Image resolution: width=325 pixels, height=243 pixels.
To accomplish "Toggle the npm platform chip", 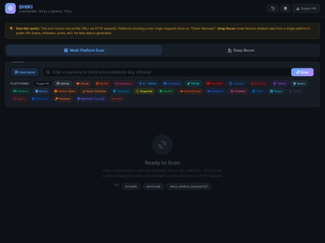I will tap(117, 99).
